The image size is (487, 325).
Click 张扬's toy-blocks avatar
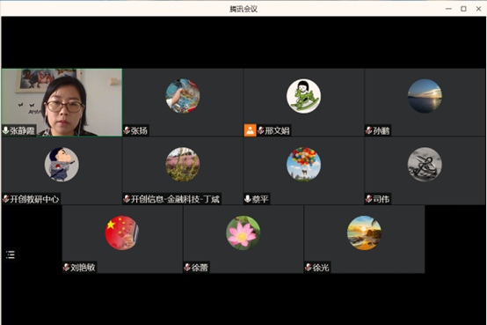tap(183, 96)
